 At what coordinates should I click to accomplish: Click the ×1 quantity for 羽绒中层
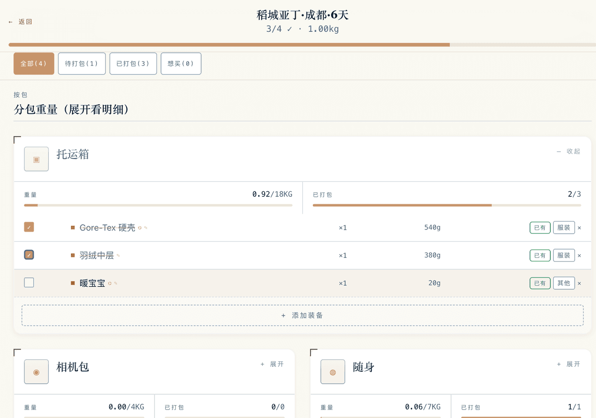[x=343, y=255]
